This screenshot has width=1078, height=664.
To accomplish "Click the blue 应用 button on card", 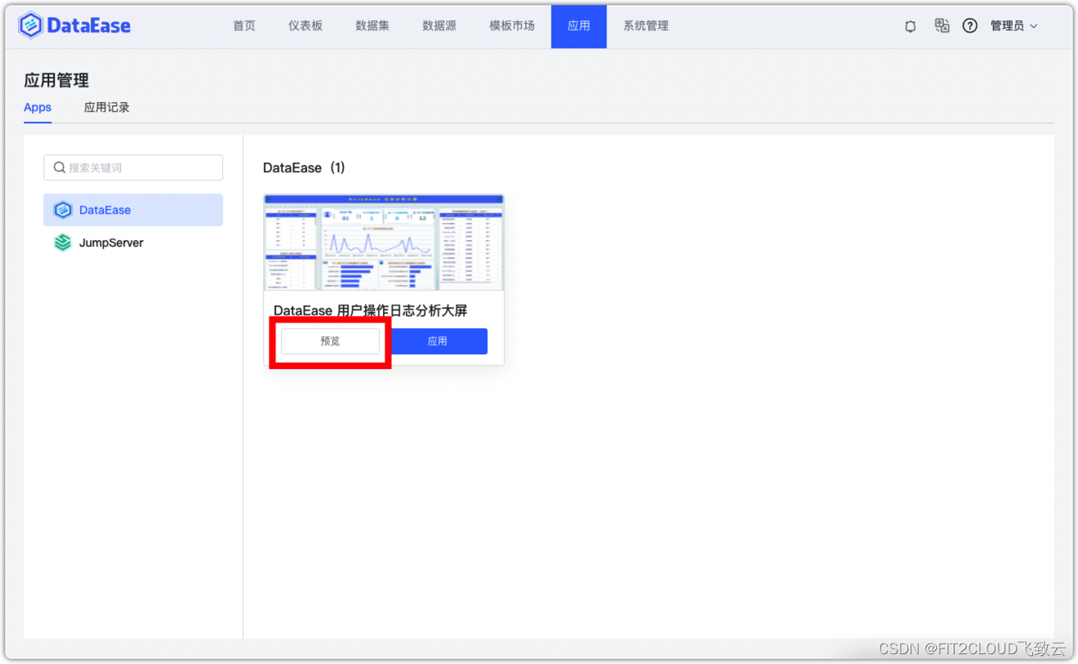I will tap(438, 341).
